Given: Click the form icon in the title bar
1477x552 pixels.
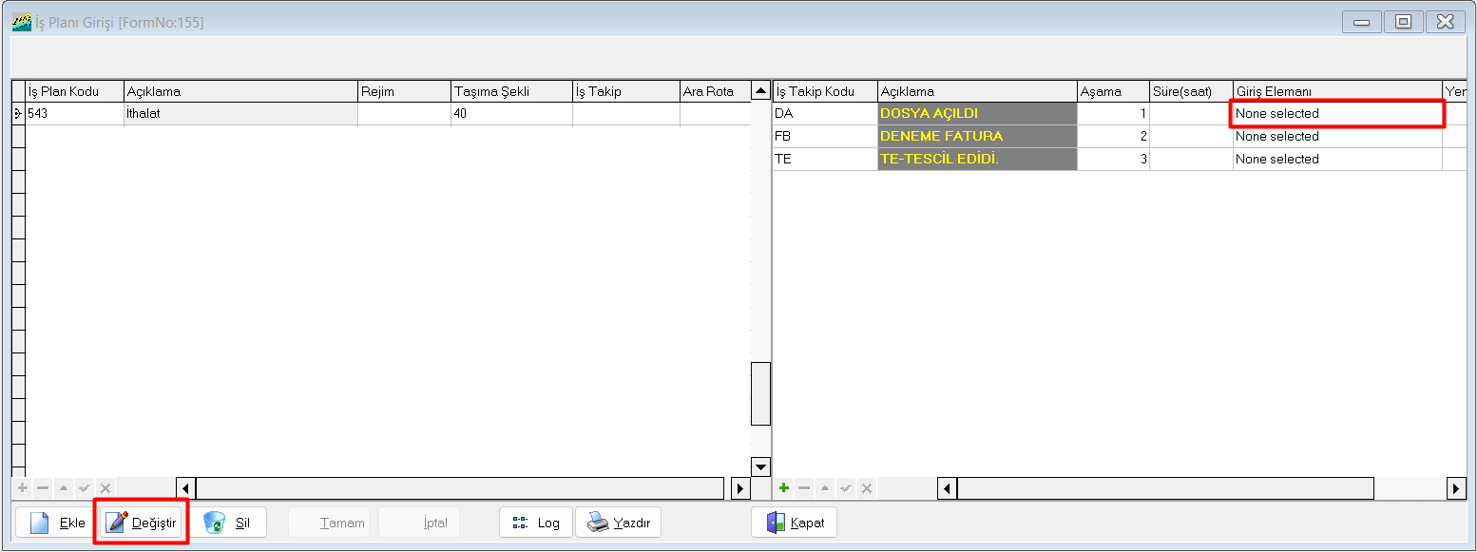Looking at the screenshot, I should [21, 22].
